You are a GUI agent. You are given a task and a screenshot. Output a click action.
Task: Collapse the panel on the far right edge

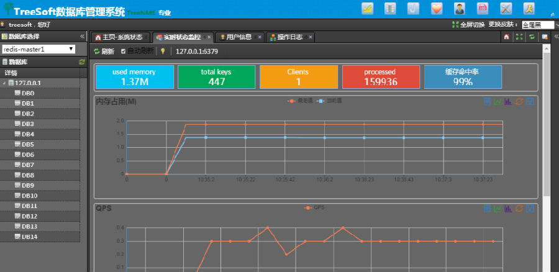click(x=556, y=37)
